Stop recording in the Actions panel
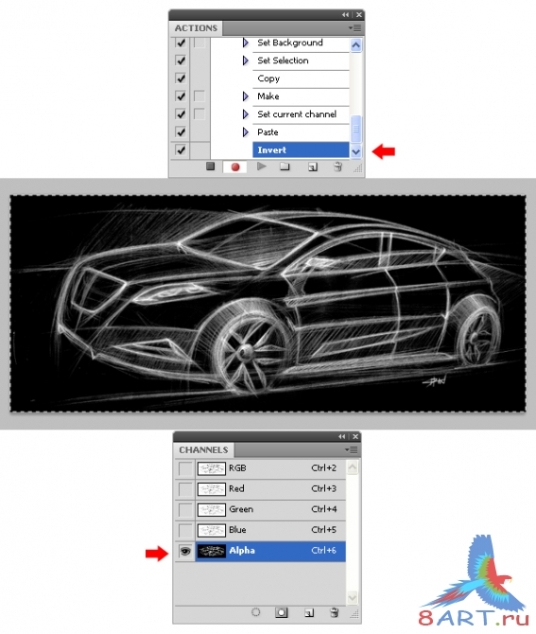The width and height of the screenshot is (536, 634). click(x=210, y=167)
